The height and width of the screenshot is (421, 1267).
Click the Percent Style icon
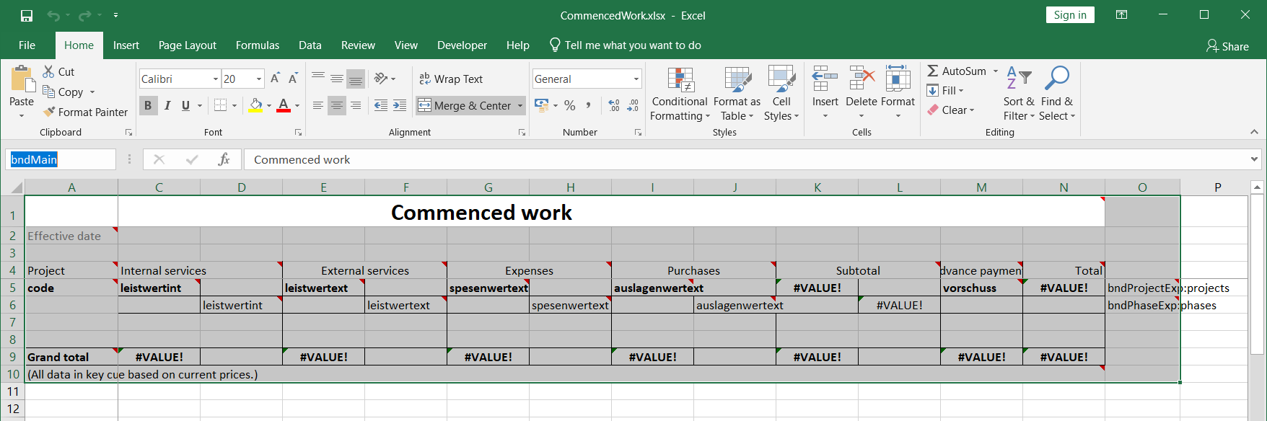pyautogui.click(x=569, y=105)
